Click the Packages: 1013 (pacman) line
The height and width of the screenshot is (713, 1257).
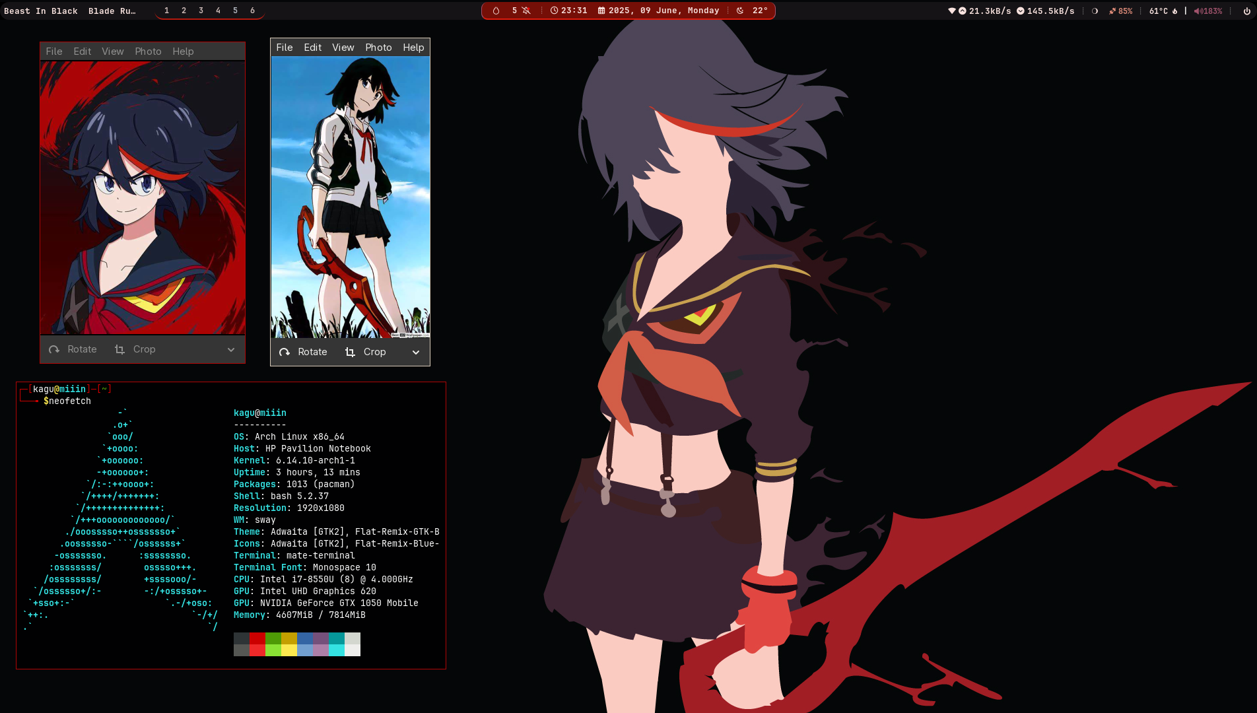294,484
